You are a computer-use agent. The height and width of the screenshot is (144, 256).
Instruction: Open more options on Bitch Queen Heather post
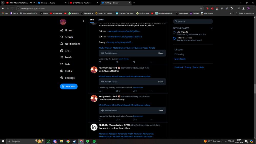coord(151,91)
